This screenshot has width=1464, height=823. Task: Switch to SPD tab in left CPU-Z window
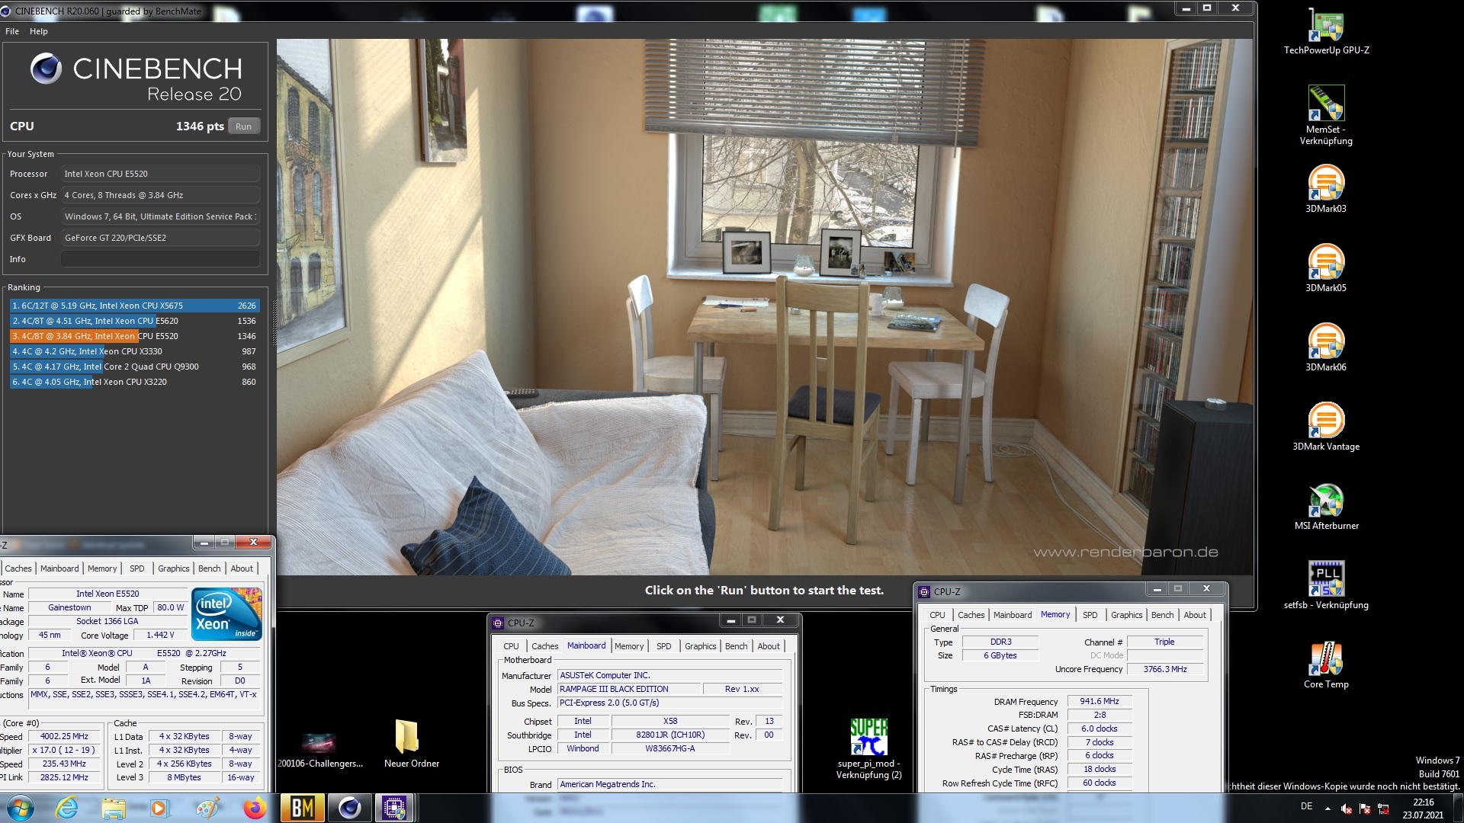click(137, 568)
